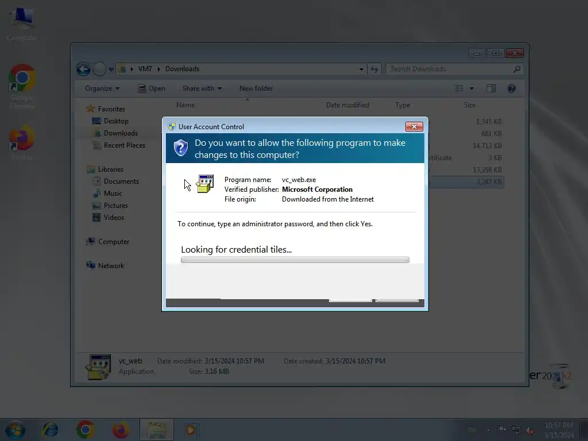The height and width of the screenshot is (441, 588).
Task: Click the search magnifier icon
Action: click(x=517, y=69)
